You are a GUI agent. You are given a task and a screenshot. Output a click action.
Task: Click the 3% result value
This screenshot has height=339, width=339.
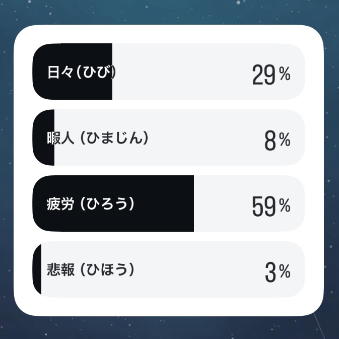tap(278, 272)
